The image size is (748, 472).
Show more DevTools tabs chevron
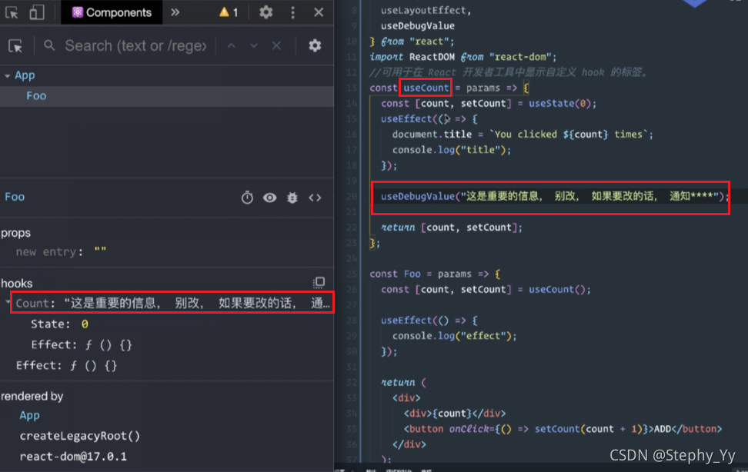tap(175, 12)
